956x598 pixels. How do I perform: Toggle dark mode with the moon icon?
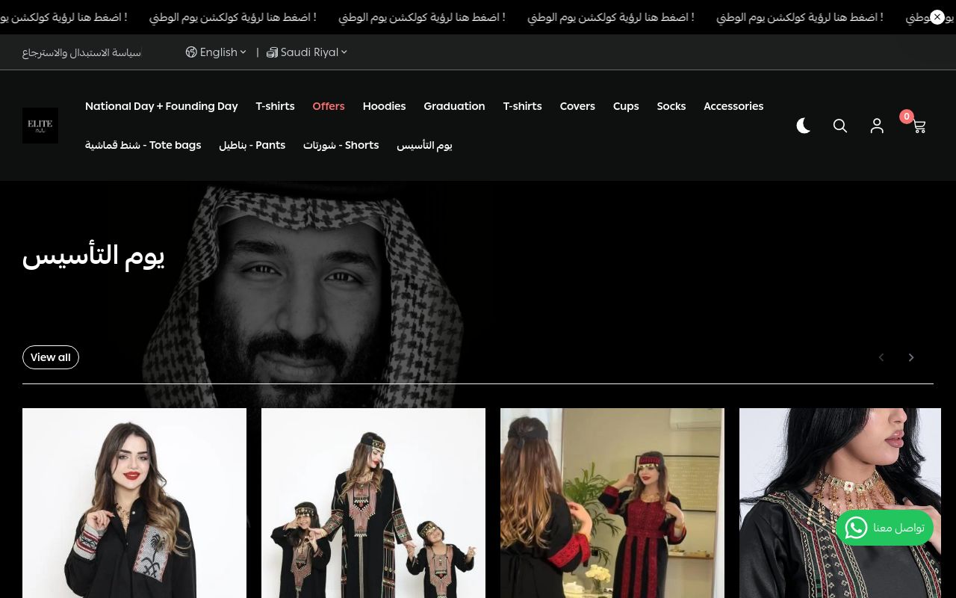click(804, 126)
